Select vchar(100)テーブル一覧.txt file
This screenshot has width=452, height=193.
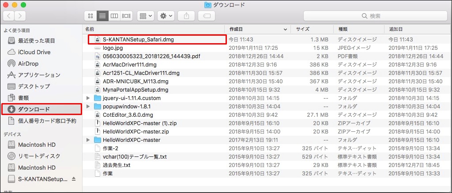coord(135,157)
